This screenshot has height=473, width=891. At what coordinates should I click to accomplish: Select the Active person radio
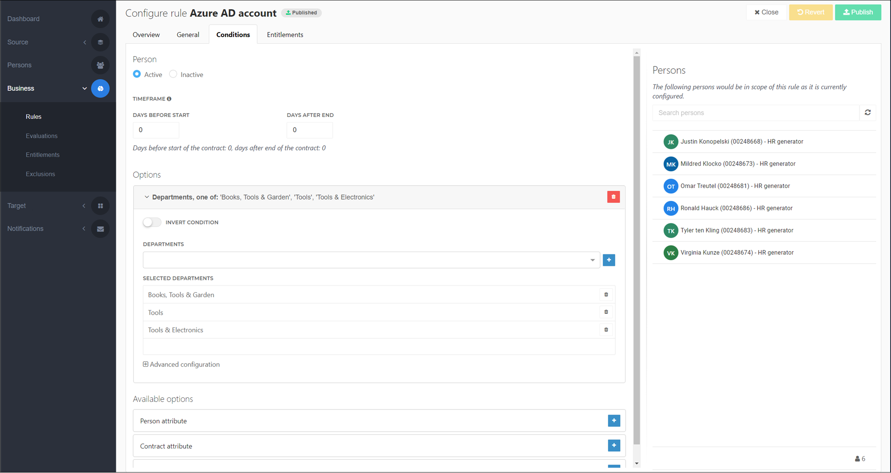coord(137,74)
